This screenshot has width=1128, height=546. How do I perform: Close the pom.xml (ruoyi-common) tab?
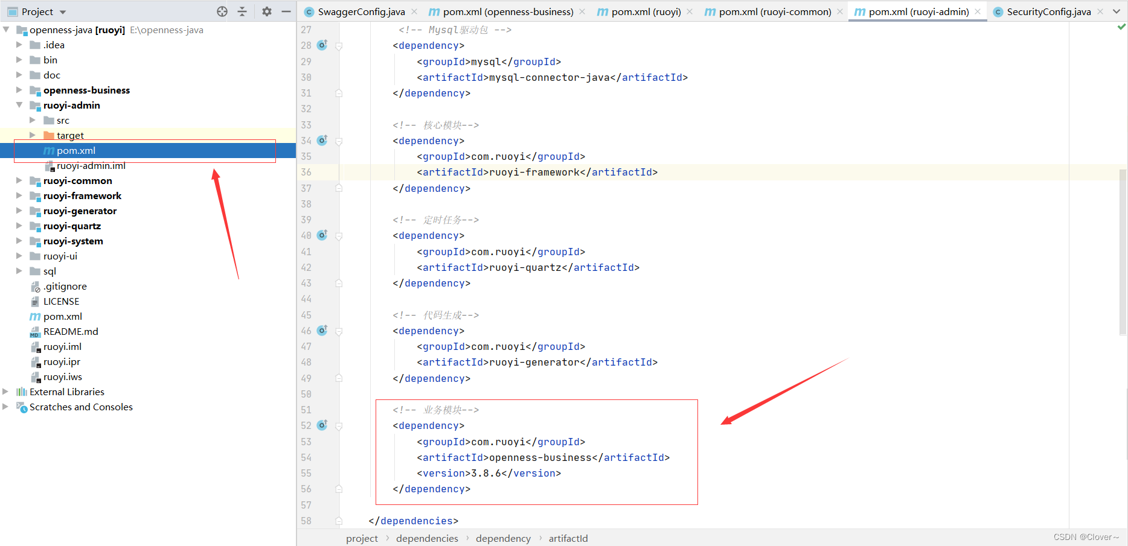click(x=840, y=11)
